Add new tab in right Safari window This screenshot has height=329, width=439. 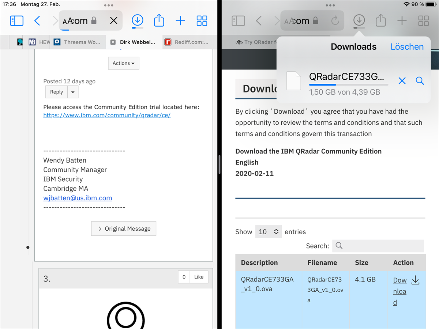402,20
